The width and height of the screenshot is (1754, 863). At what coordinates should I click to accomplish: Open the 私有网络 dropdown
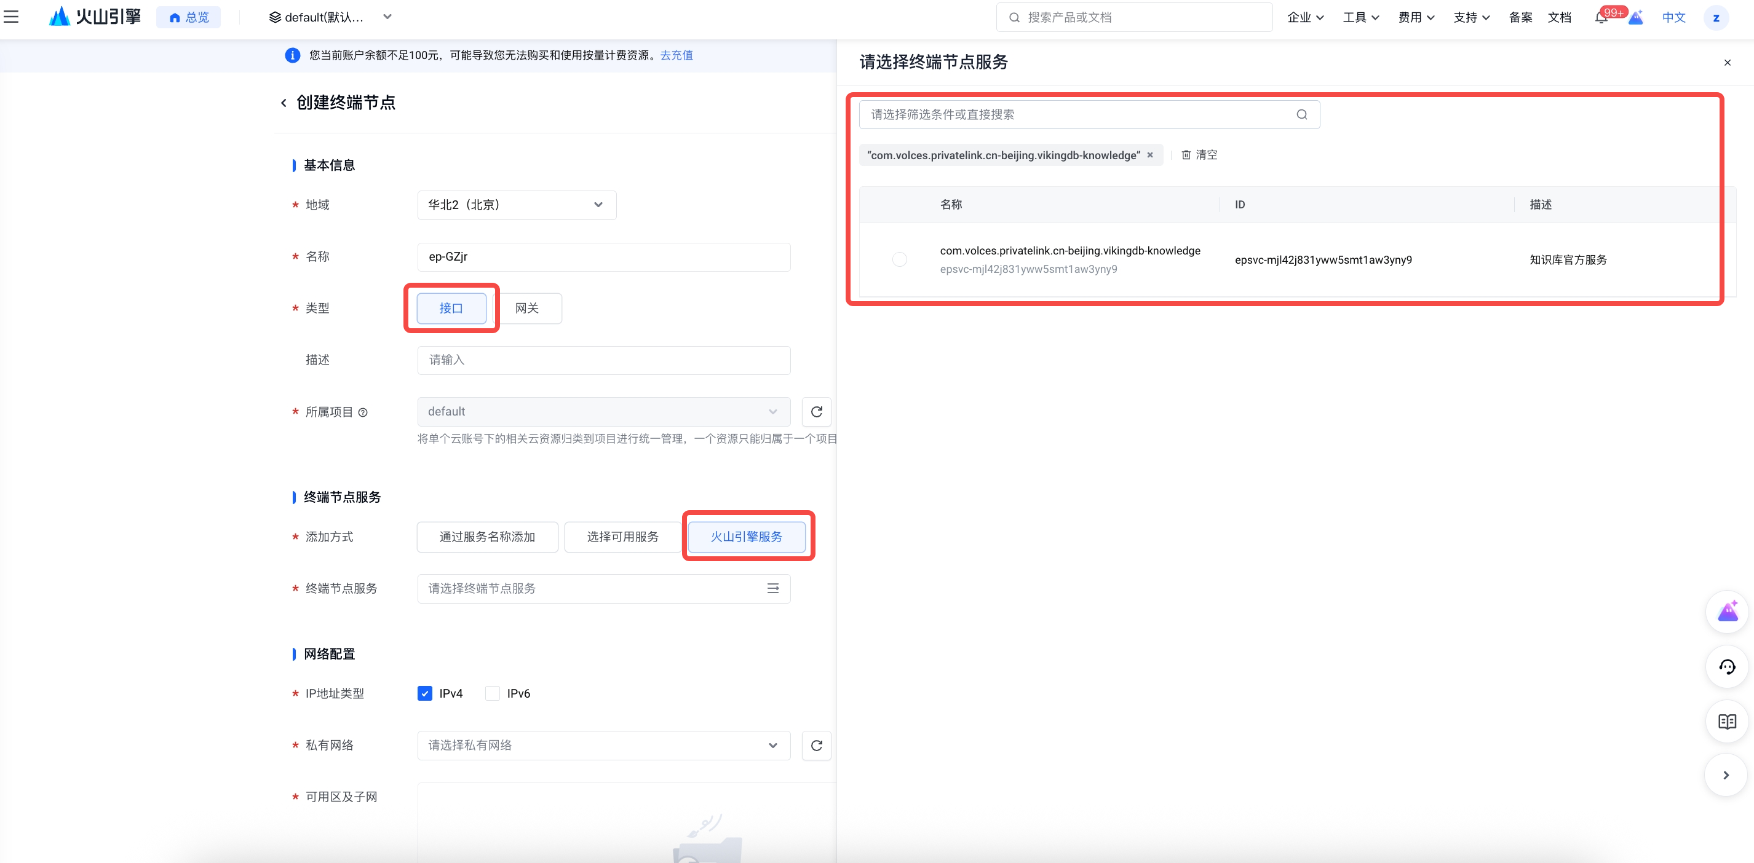coord(603,745)
